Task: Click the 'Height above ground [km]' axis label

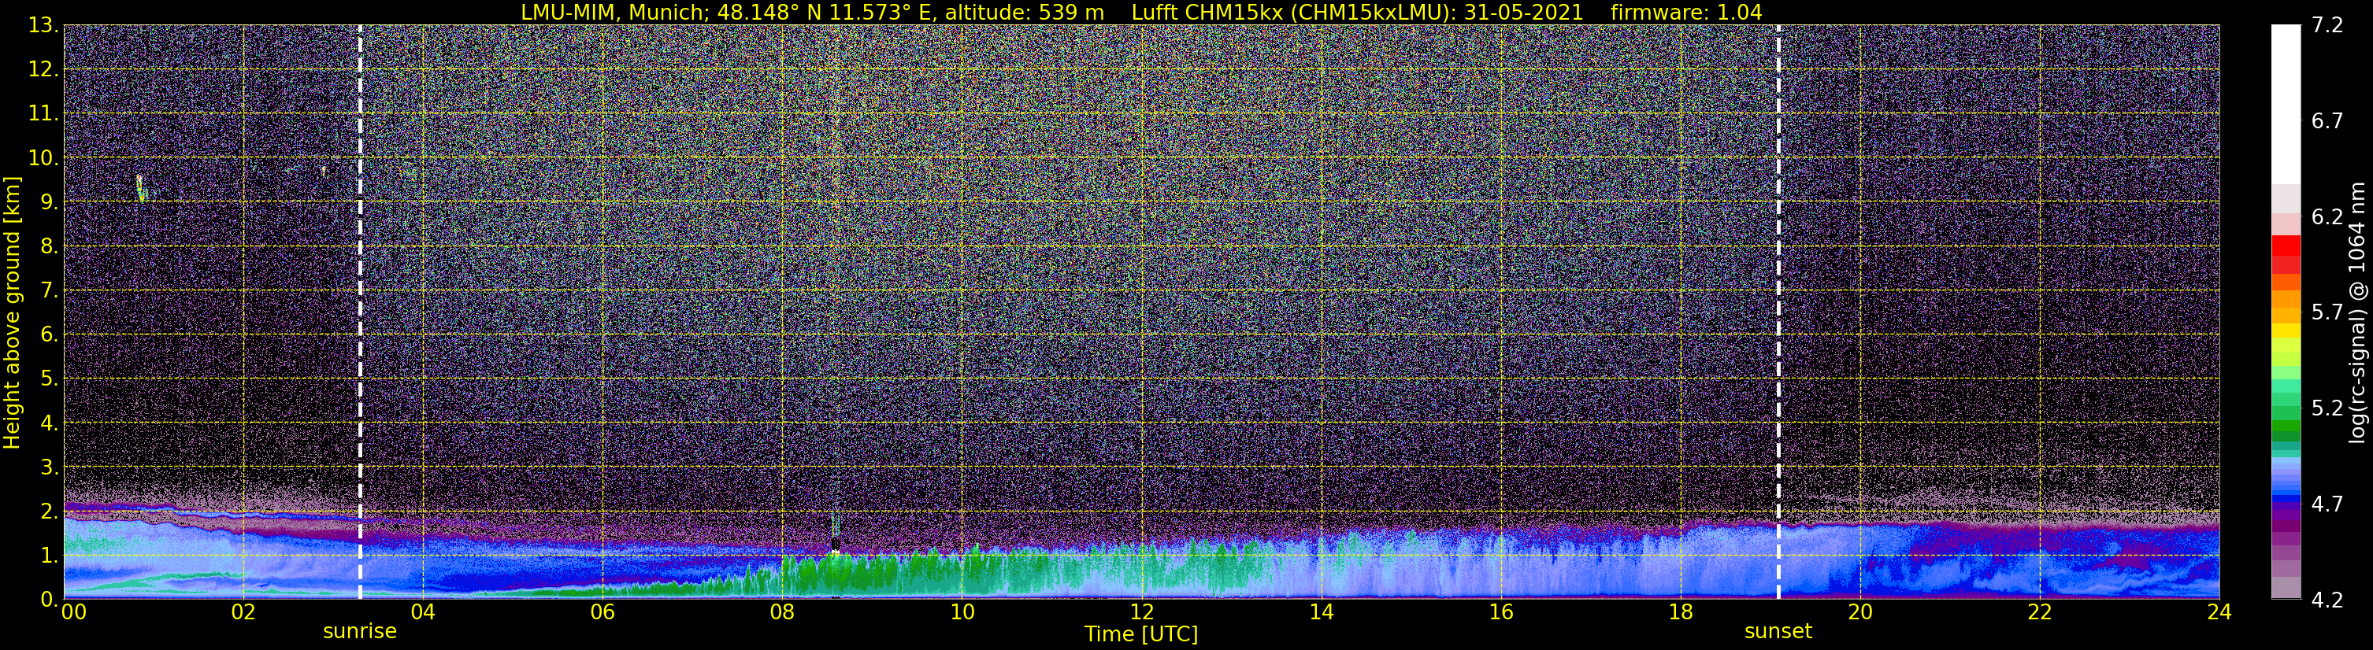Action: click(12, 312)
